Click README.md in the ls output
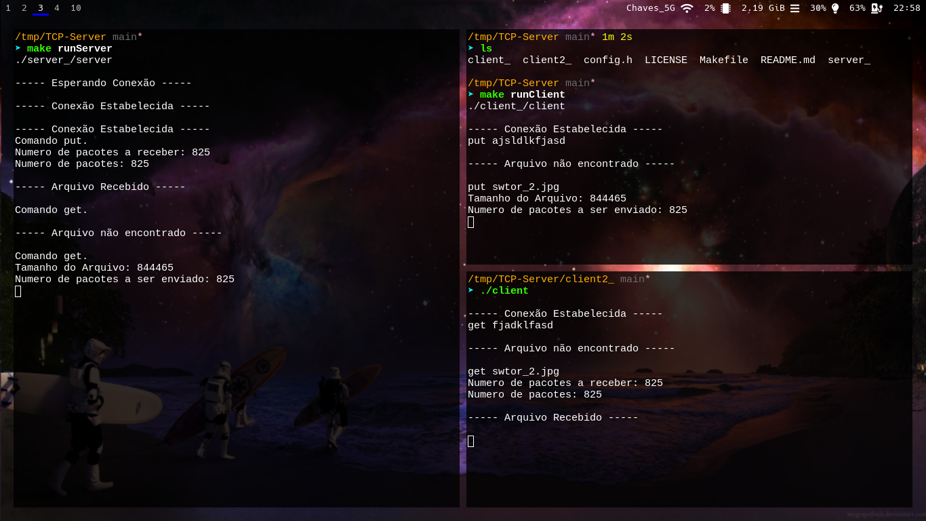Image resolution: width=926 pixels, height=521 pixels. click(788, 60)
